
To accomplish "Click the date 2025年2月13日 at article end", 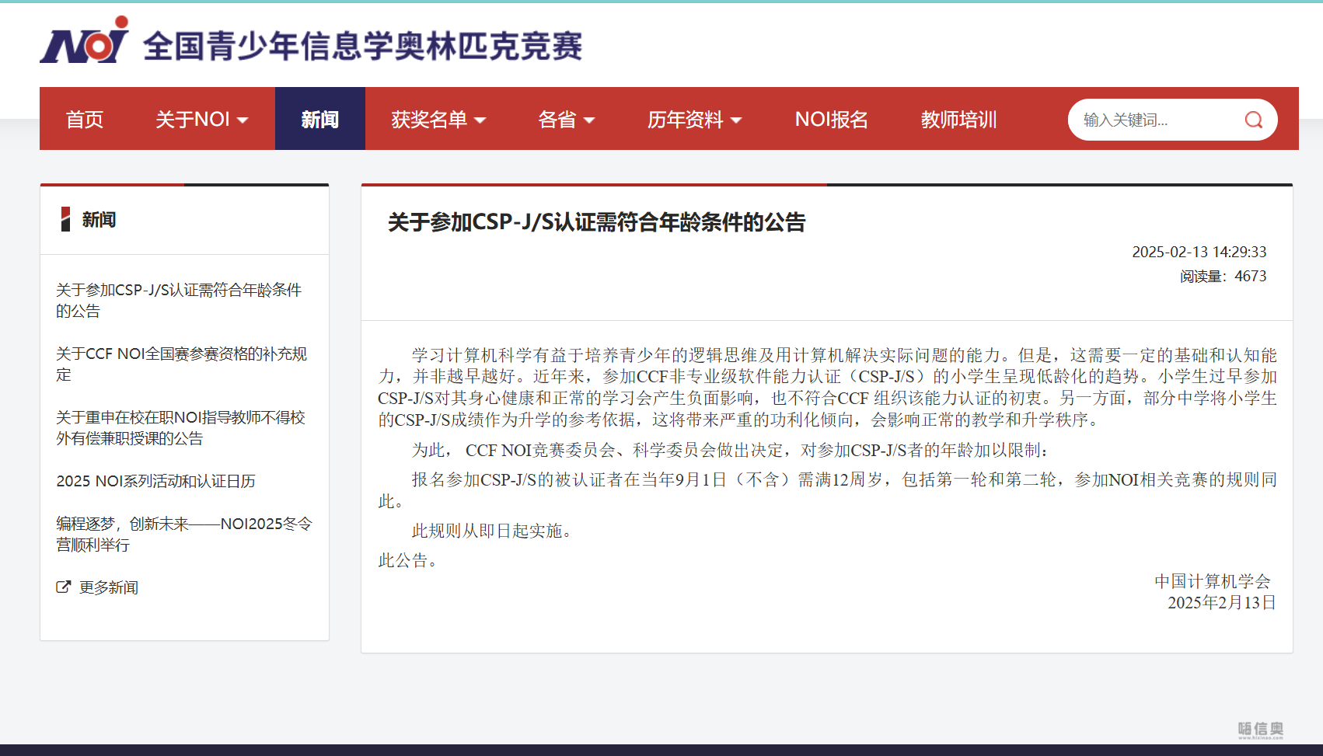I will pyautogui.click(x=1222, y=602).
